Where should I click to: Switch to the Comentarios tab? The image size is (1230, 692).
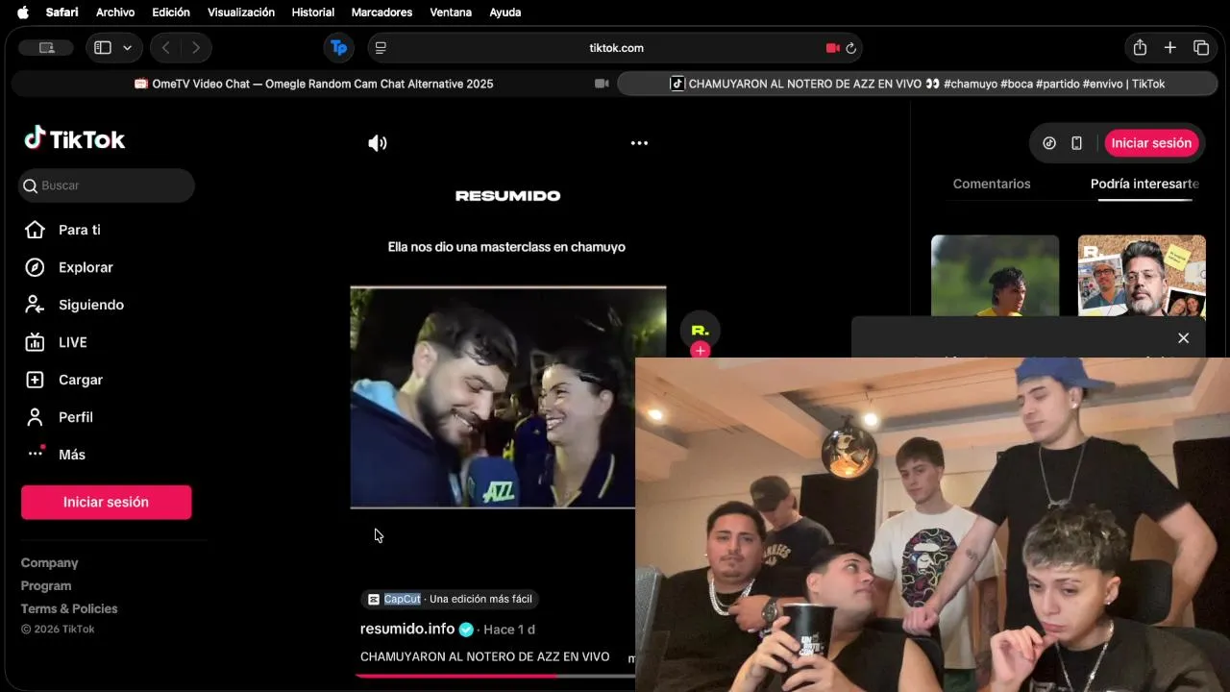click(992, 184)
